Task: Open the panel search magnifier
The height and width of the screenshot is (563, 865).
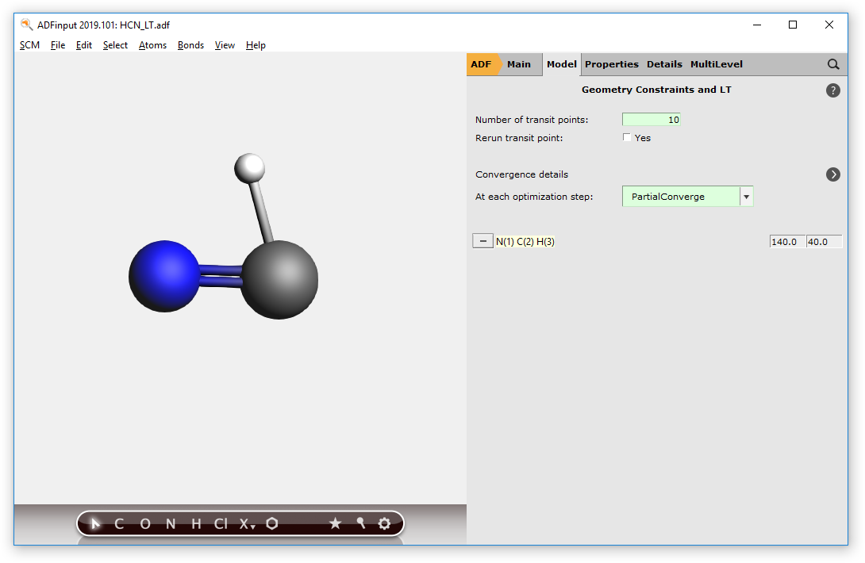Action: pos(833,64)
